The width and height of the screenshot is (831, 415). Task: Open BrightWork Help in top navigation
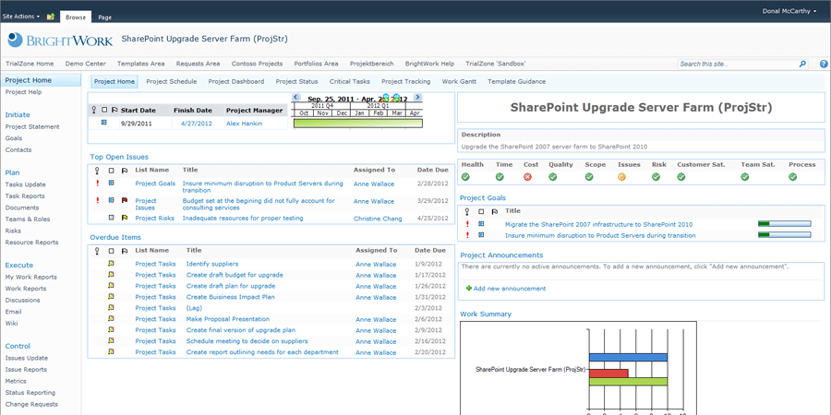pos(429,64)
